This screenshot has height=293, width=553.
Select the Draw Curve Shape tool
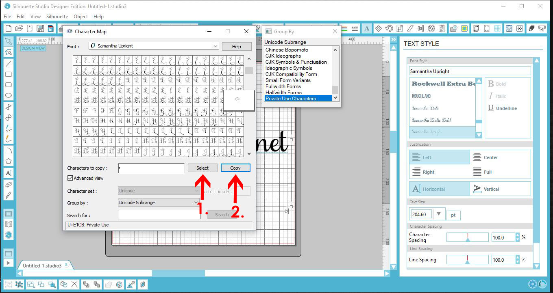pos(8,118)
